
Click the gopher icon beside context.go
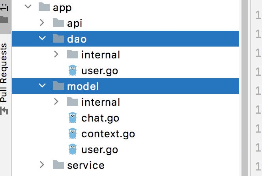73,133
